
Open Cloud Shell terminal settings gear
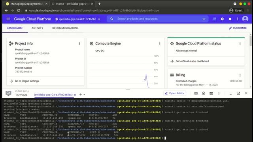[204, 93]
